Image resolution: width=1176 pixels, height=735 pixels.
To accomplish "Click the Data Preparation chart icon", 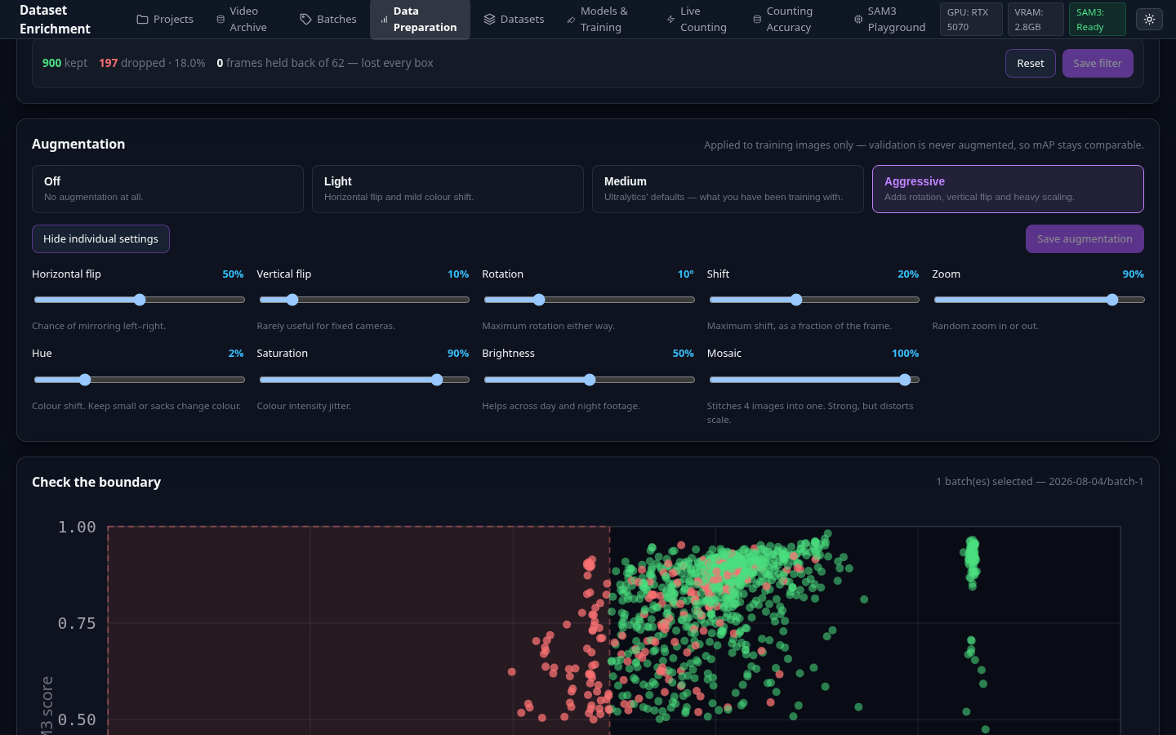I will (x=384, y=19).
